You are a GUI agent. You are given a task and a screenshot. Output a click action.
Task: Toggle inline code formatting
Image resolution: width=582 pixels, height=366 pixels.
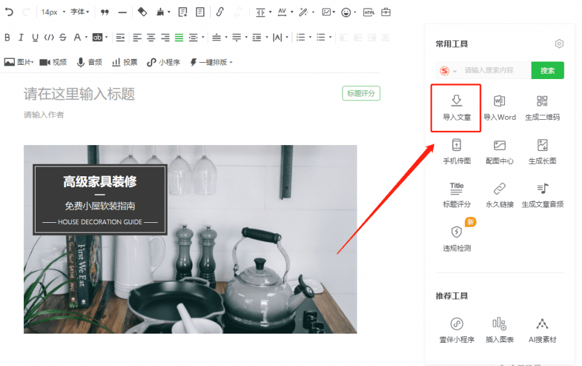tap(49, 37)
